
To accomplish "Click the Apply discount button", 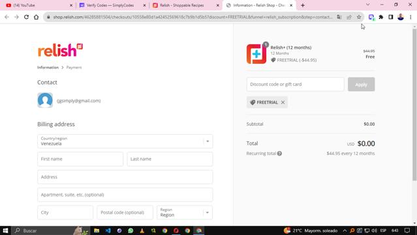I will pyautogui.click(x=361, y=85).
